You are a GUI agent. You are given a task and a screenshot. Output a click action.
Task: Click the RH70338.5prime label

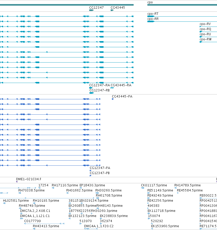pos(31,190)
